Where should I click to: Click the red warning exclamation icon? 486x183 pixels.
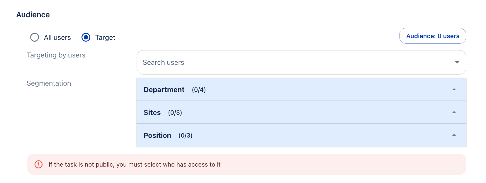coord(38,164)
